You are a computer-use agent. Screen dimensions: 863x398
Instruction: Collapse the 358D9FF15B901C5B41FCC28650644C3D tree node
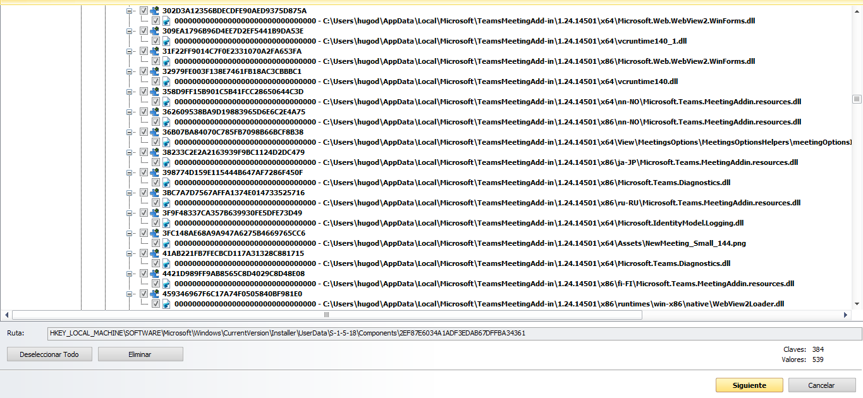coord(130,92)
